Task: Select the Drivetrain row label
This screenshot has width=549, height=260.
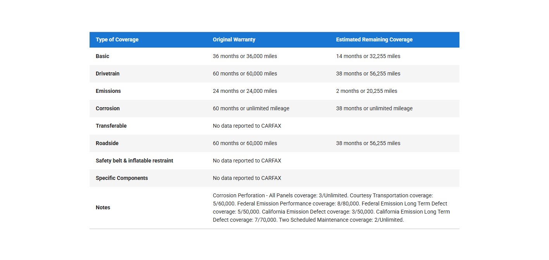Action: (108, 74)
